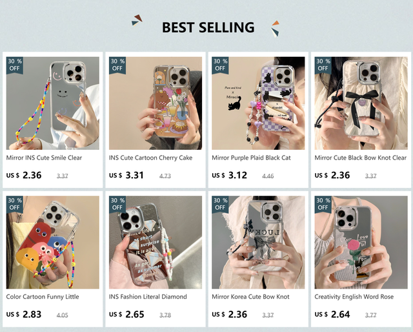Open the Korea Cute Bow Knot case photo
The width and height of the screenshot is (413, 332).
tap(258, 242)
